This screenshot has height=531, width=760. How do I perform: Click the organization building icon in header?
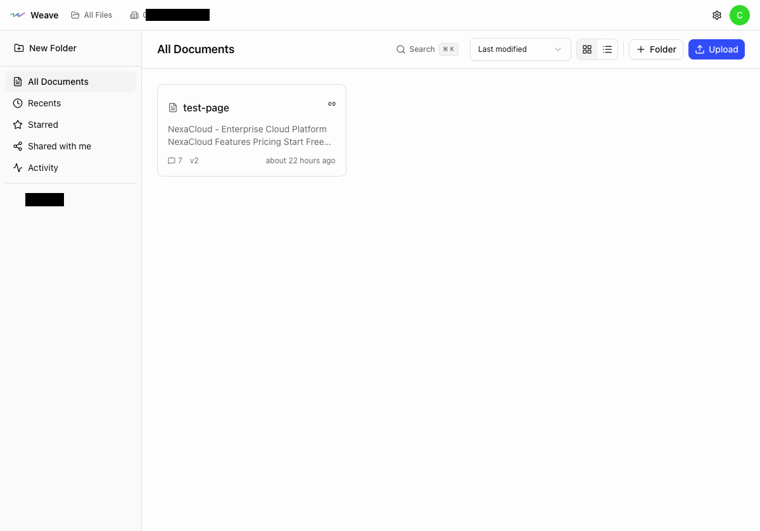pyautogui.click(x=134, y=15)
